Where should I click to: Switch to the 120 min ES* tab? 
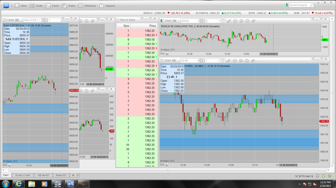(x=43, y=175)
